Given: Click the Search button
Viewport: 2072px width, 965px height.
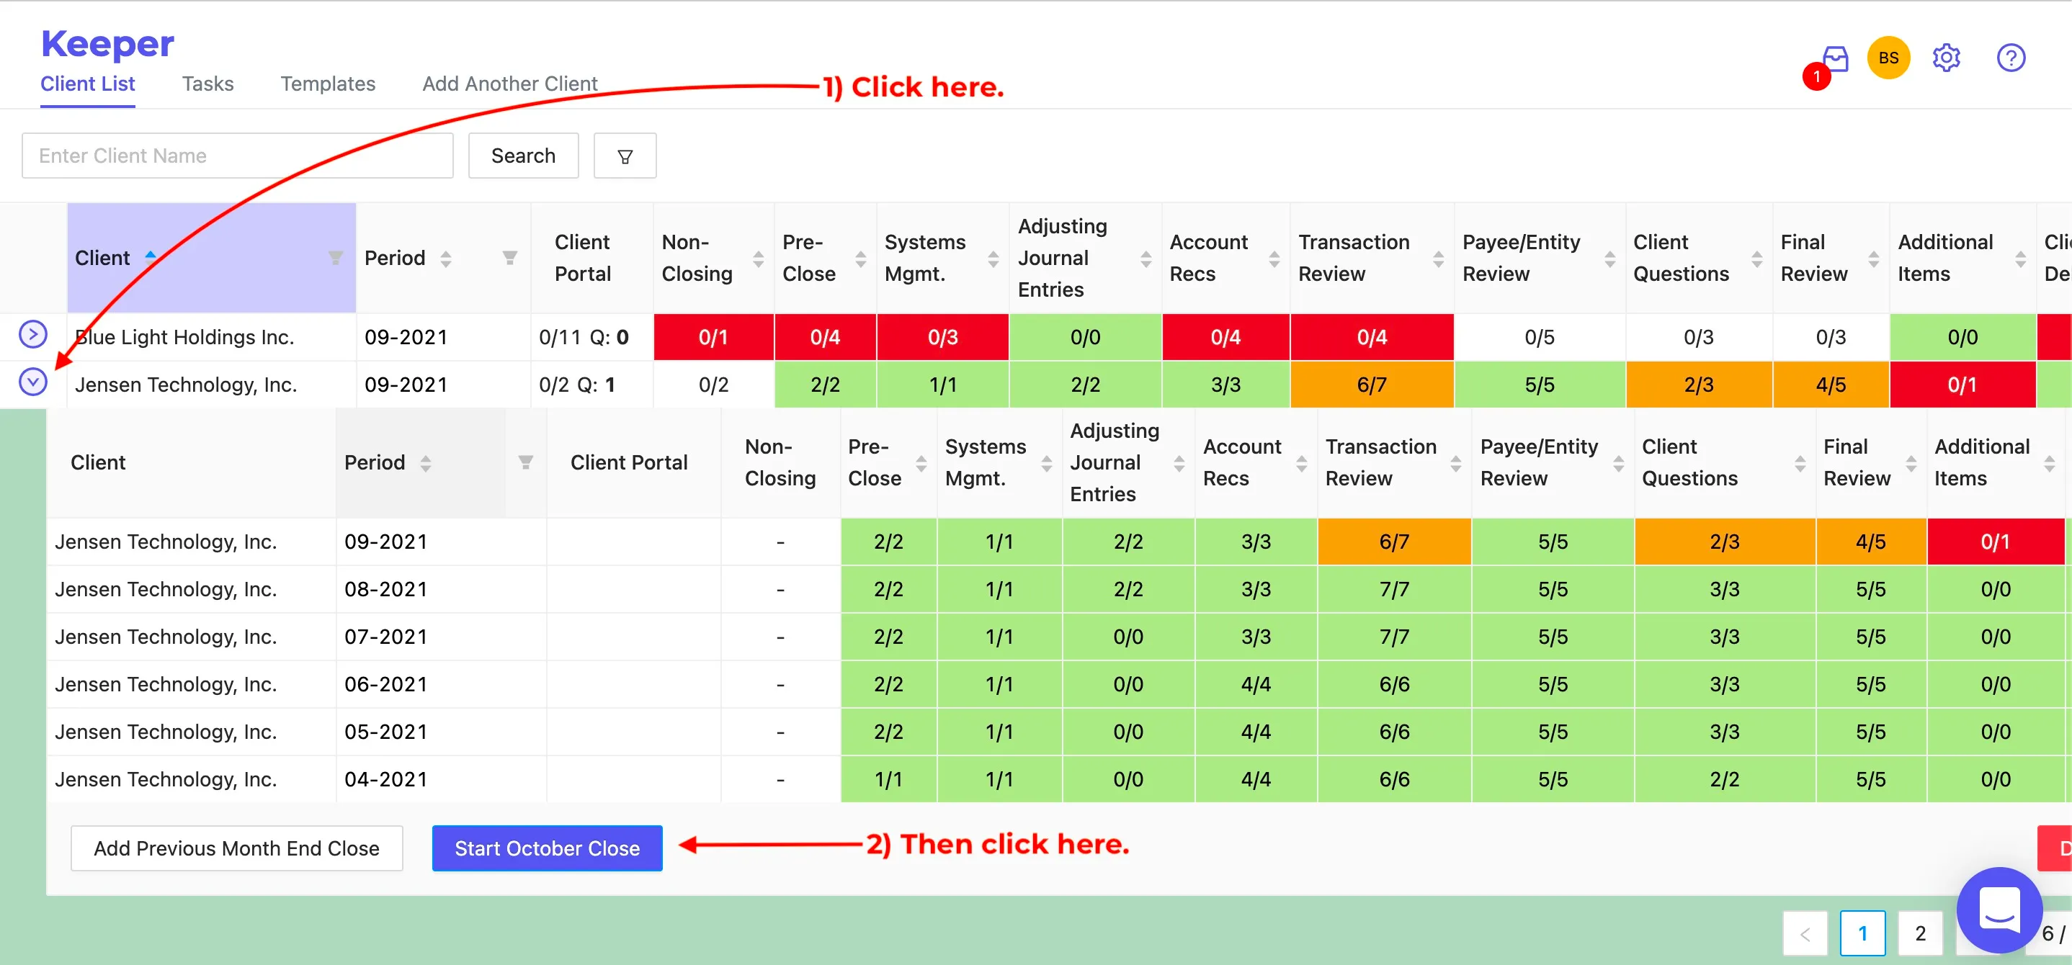Looking at the screenshot, I should 524,156.
